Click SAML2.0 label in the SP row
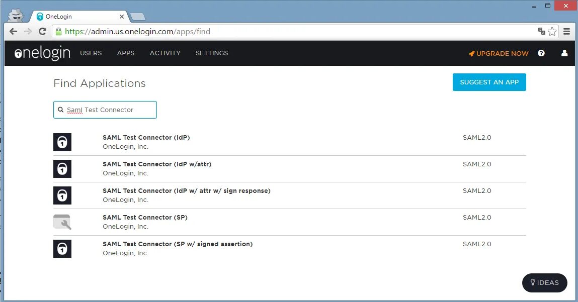The height and width of the screenshot is (302, 578). 477,217
